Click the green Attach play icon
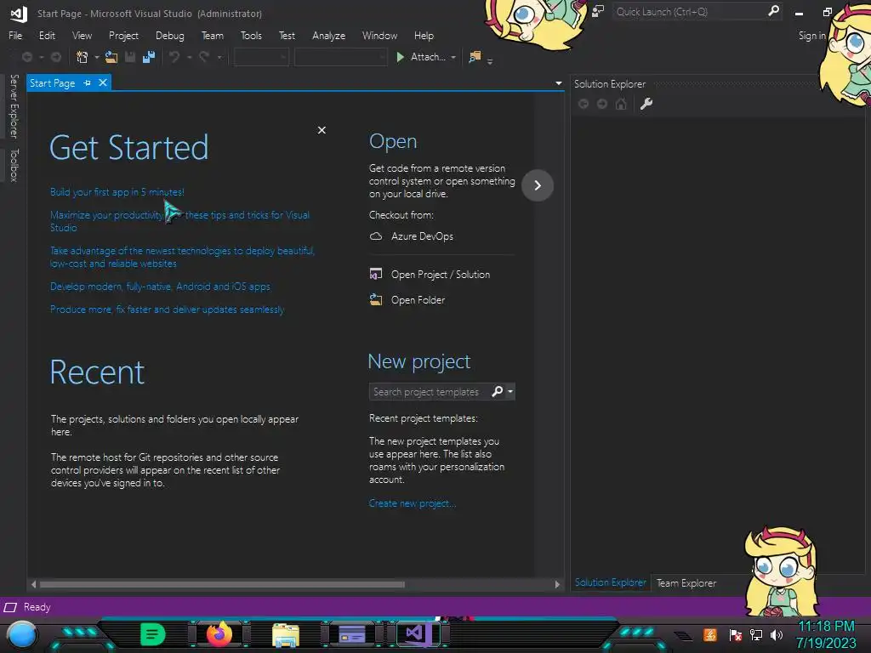Image resolution: width=871 pixels, height=653 pixels. coord(400,57)
